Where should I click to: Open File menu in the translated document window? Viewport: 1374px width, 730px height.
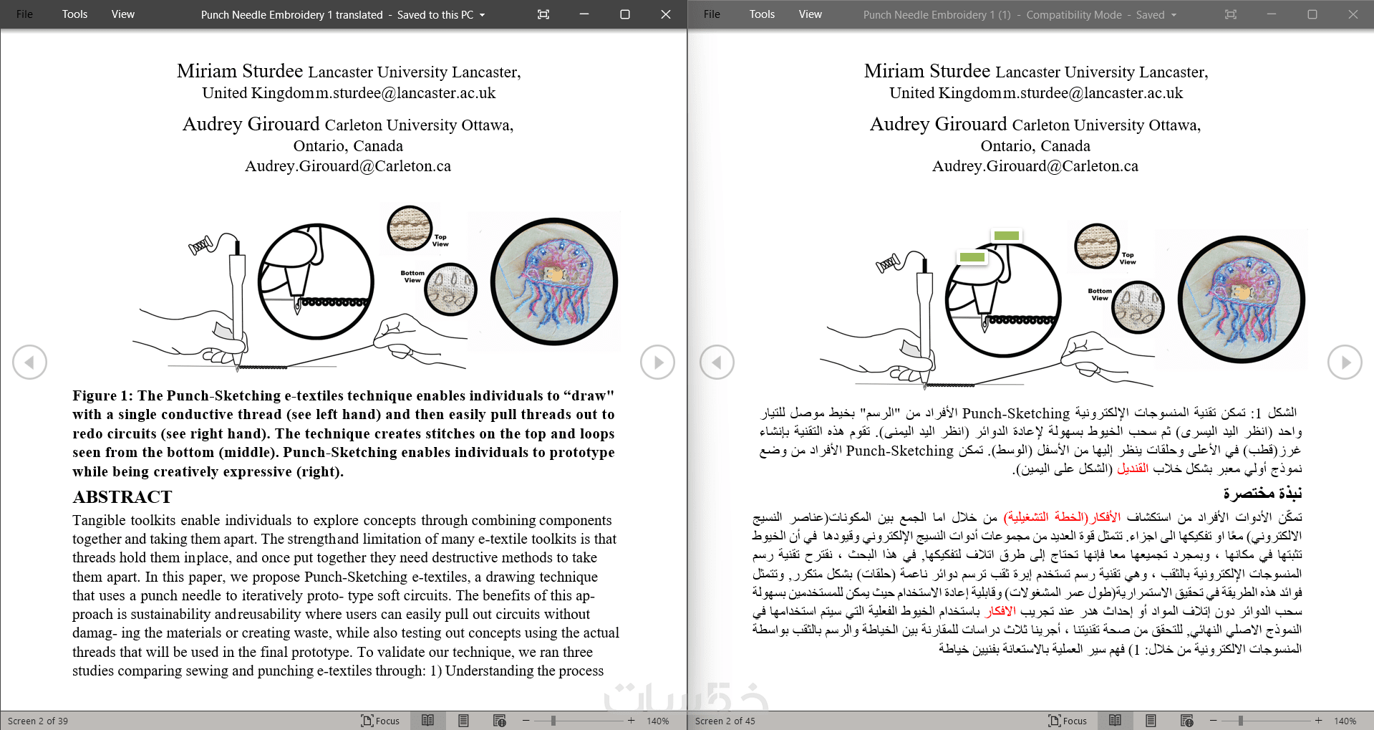(25, 14)
